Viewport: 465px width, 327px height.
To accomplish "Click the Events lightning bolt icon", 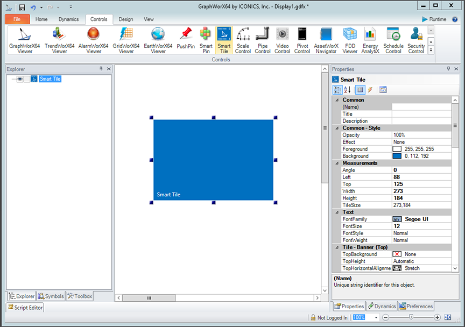I will [x=370, y=90].
